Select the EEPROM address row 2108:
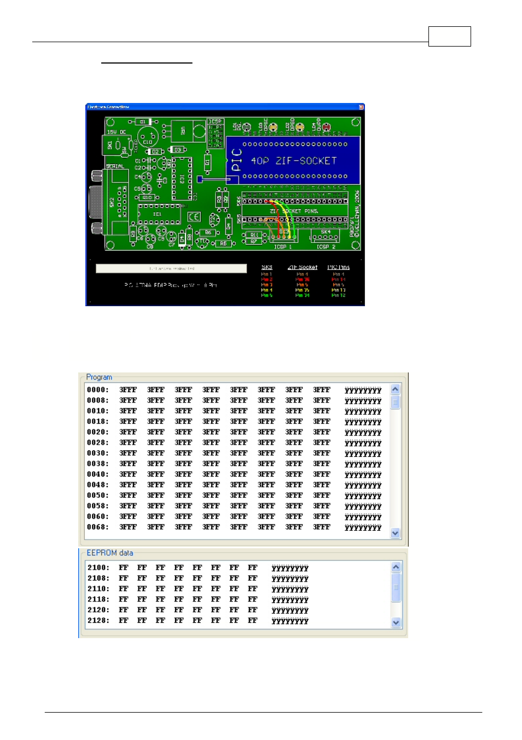522x740 pixels. coord(198,578)
